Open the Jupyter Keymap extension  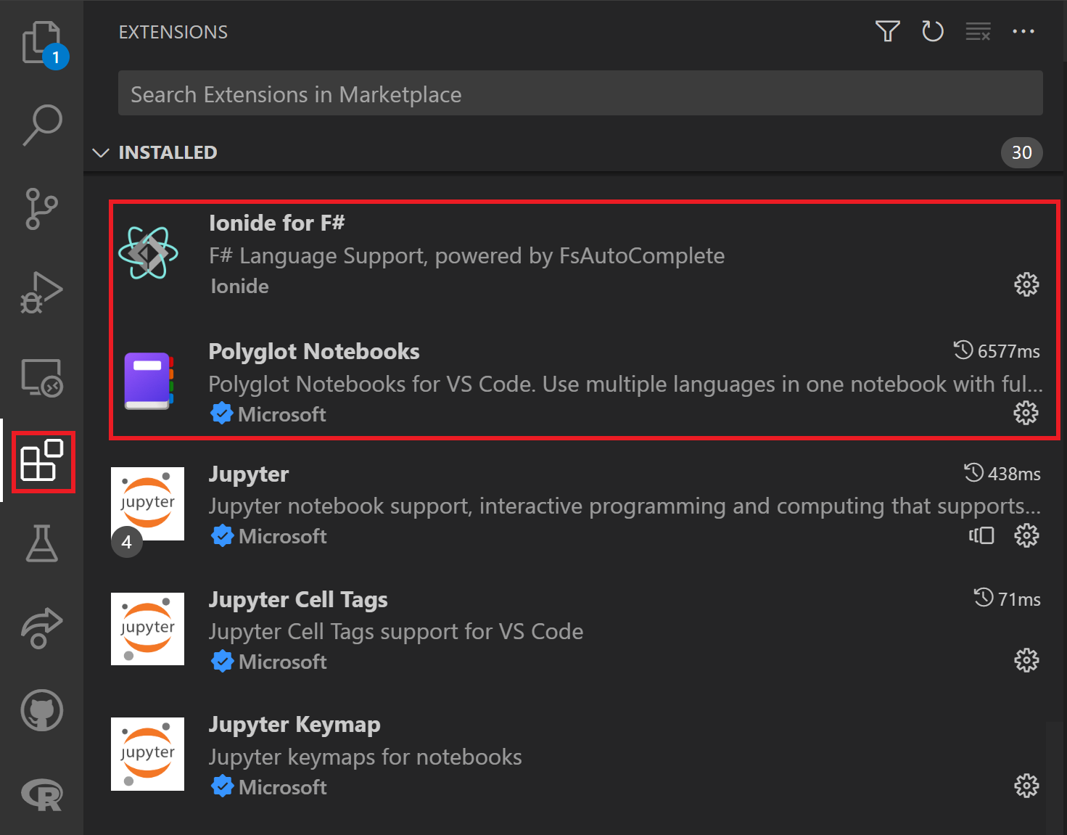294,725
